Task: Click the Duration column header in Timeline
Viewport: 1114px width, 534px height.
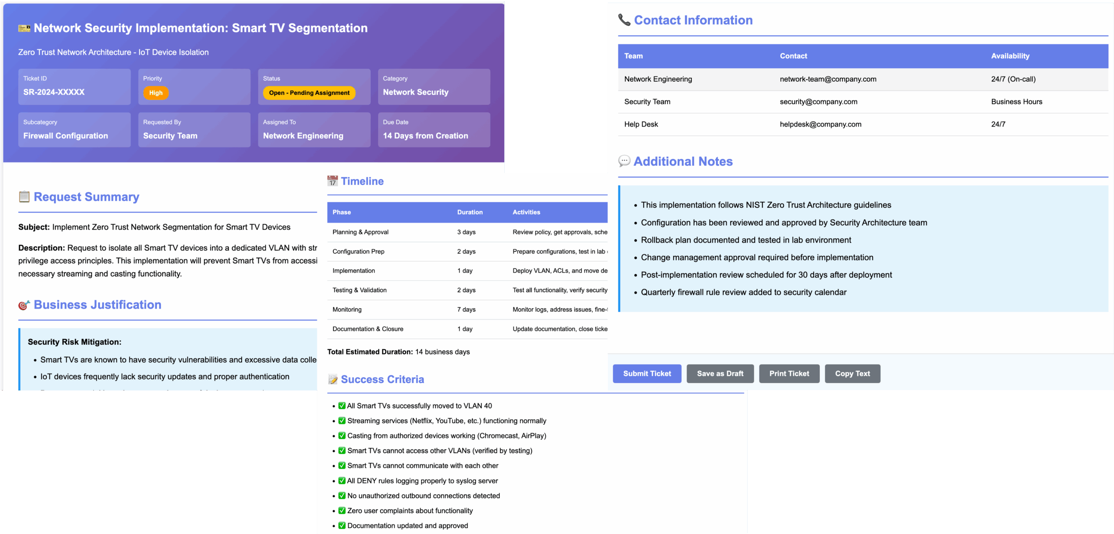Action: (470, 212)
